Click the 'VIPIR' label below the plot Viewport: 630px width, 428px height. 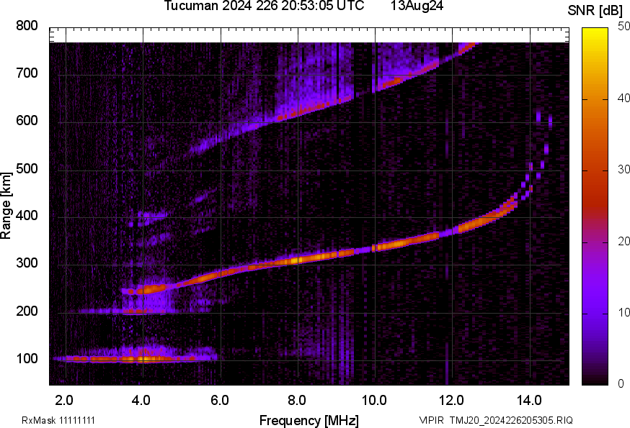[432, 420]
